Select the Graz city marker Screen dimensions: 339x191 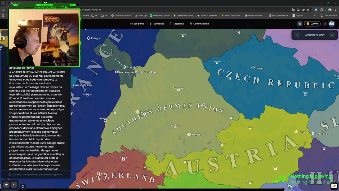pyautogui.click(x=275, y=169)
